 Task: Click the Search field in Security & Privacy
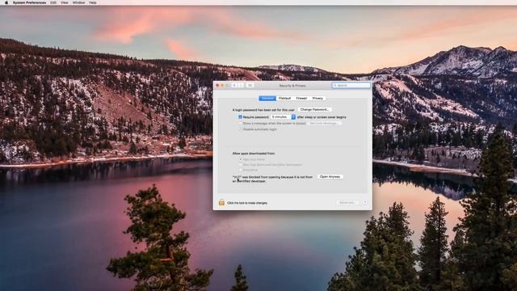(351, 86)
